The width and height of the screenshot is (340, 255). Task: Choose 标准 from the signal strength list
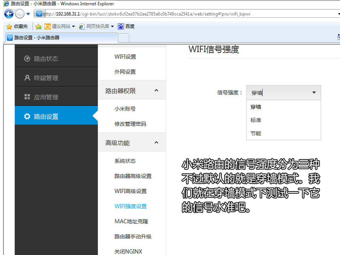[284, 120]
